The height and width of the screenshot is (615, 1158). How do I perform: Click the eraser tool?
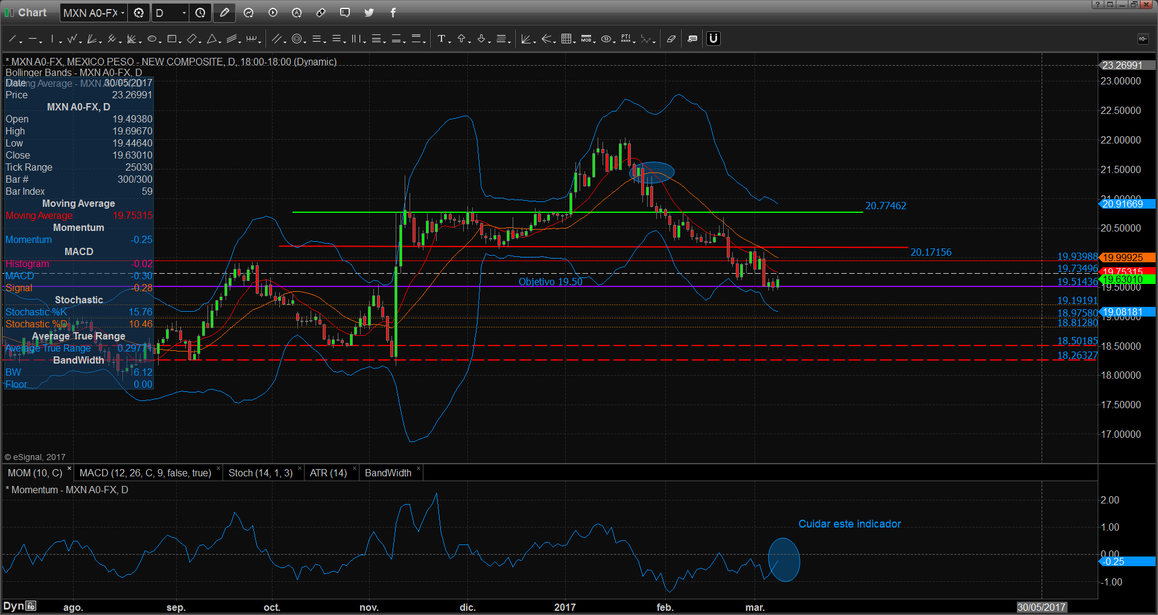[671, 39]
